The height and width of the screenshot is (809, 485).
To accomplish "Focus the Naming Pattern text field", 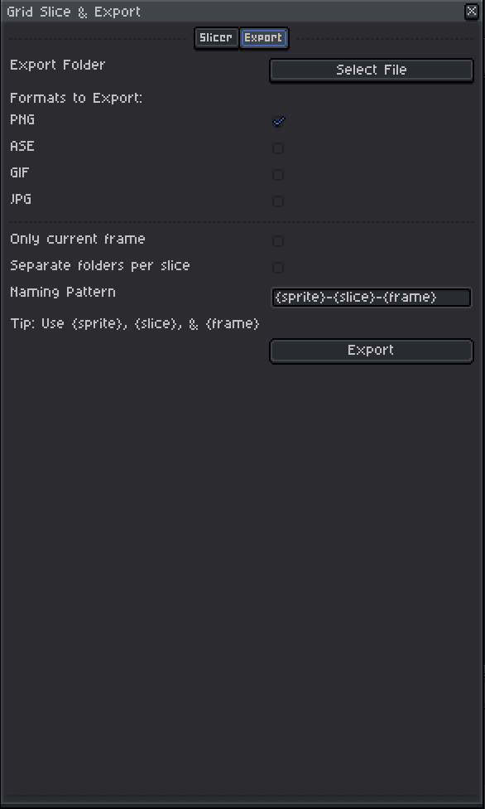I will coord(371,298).
